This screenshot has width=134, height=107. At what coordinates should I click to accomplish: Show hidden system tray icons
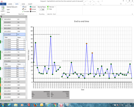pos(112,105)
